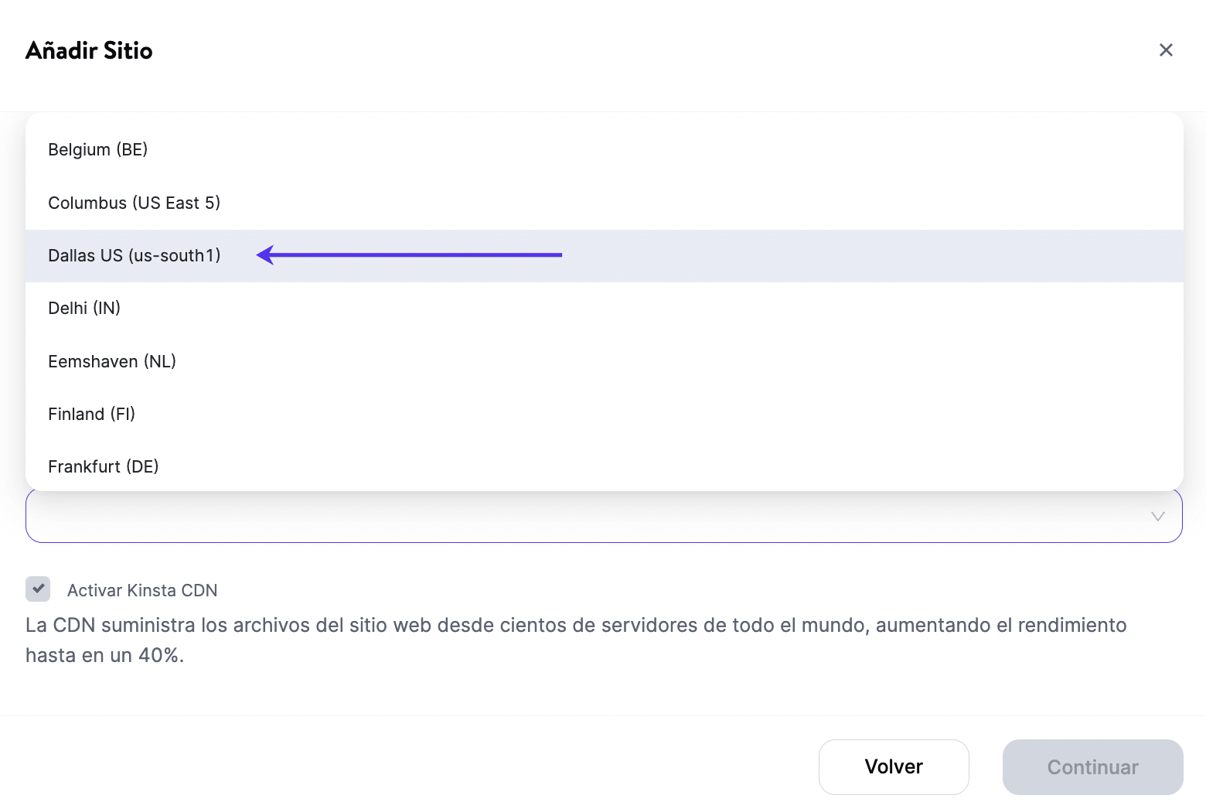Click the Añadir Sitio heading
The image size is (1206, 809).
89,50
